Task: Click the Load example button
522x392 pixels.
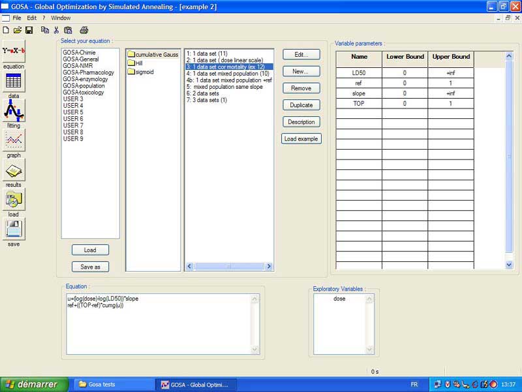Action: click(x=301, y=139)
